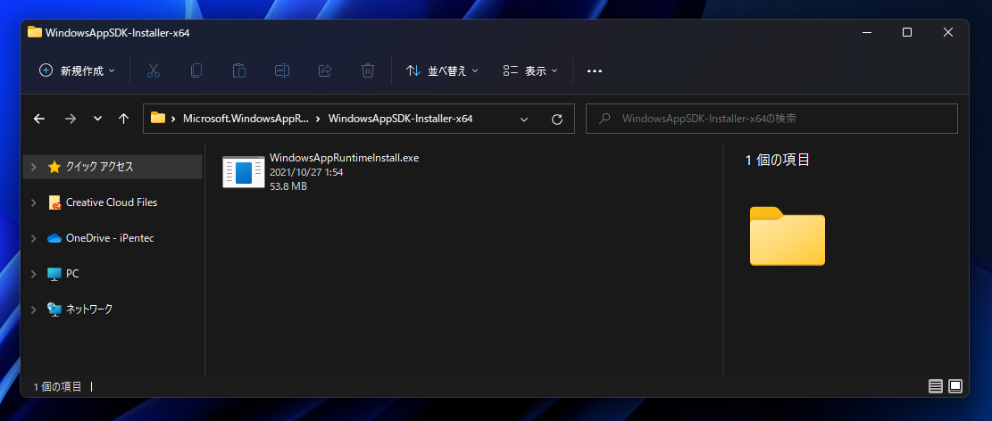Click the 53.8 MB file size
992x421 pixels.
[x=288, y=186]
